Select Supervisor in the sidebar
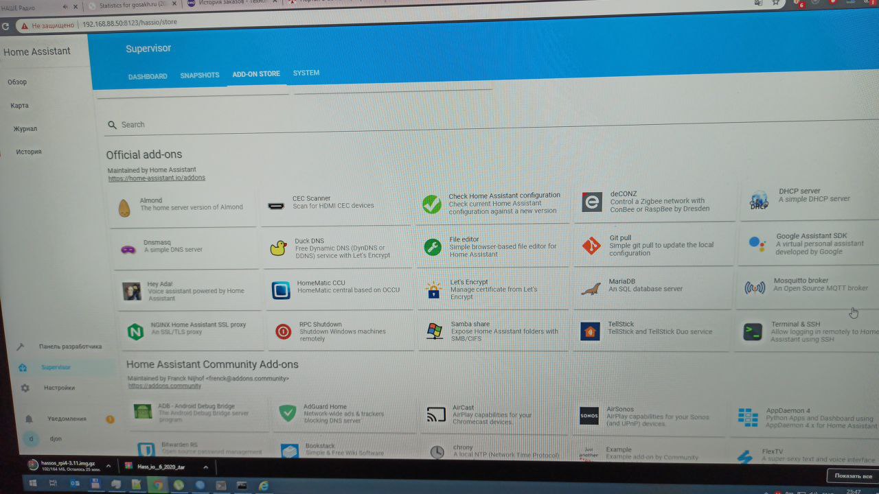Screen dimensions: 879x494 click(x=56, y=367)
